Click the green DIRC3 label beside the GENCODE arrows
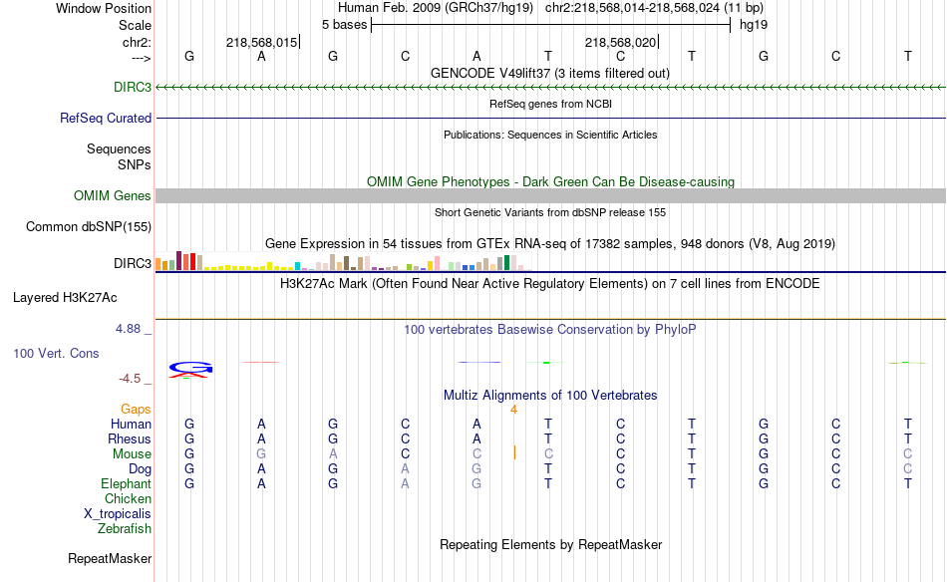The height and width of the screenshot is (582, 947). click(133, 87)
